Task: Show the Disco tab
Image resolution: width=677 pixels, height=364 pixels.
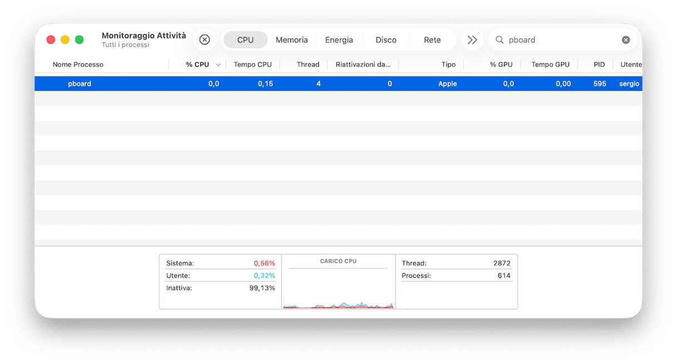Action: 386,40
